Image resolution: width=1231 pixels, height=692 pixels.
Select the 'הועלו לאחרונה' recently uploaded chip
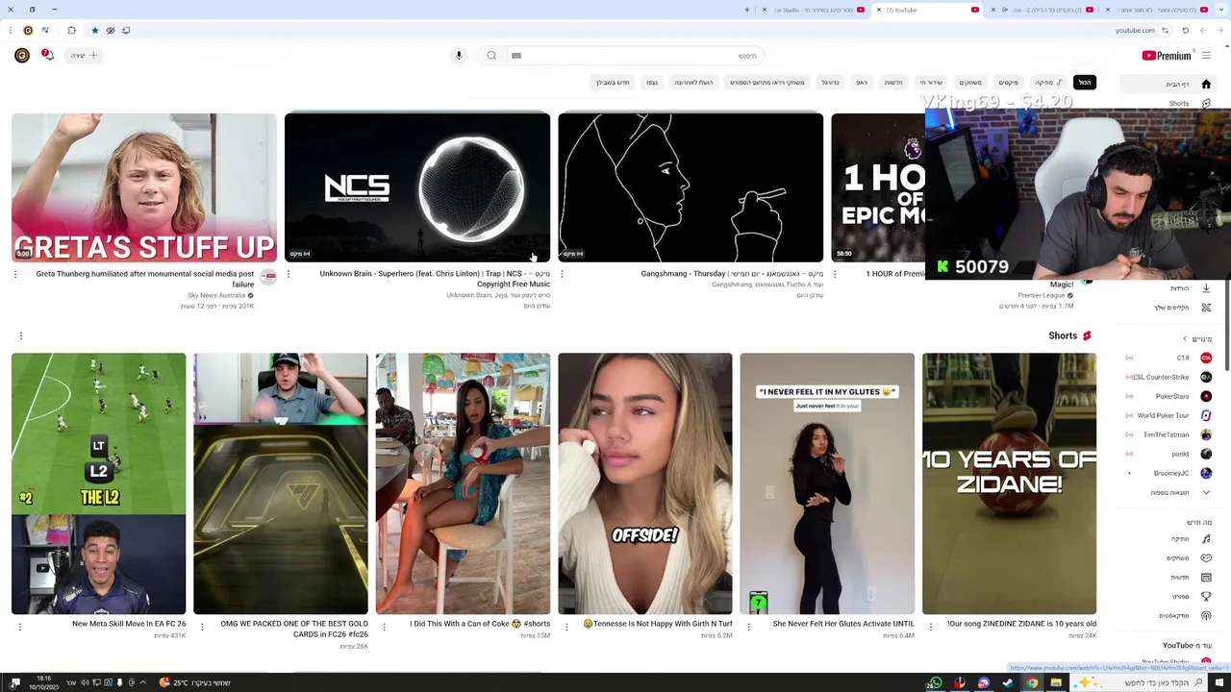coord(693,83)
